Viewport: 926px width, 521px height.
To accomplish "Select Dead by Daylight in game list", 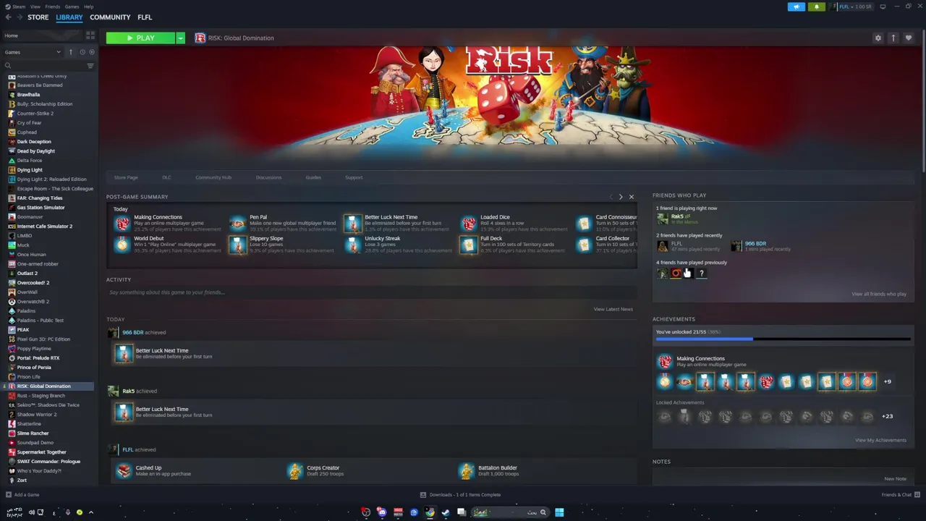I will [x=35, y=151].
